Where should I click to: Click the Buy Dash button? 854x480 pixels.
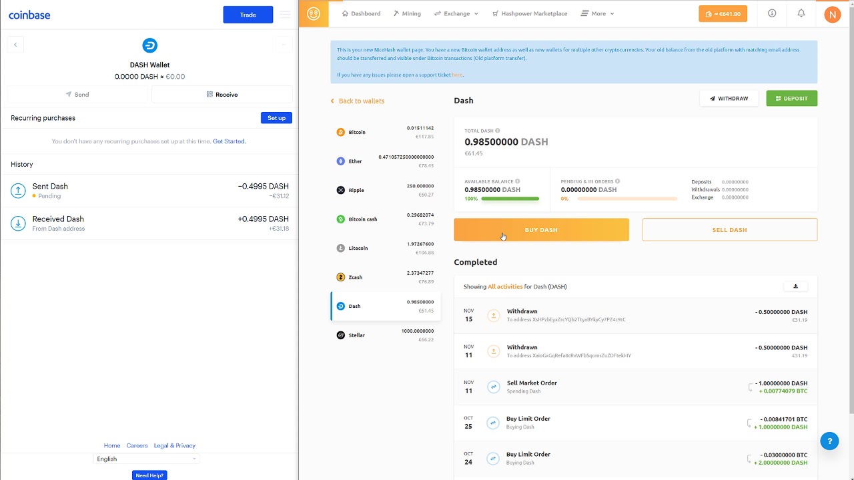(x=541, y=230)
